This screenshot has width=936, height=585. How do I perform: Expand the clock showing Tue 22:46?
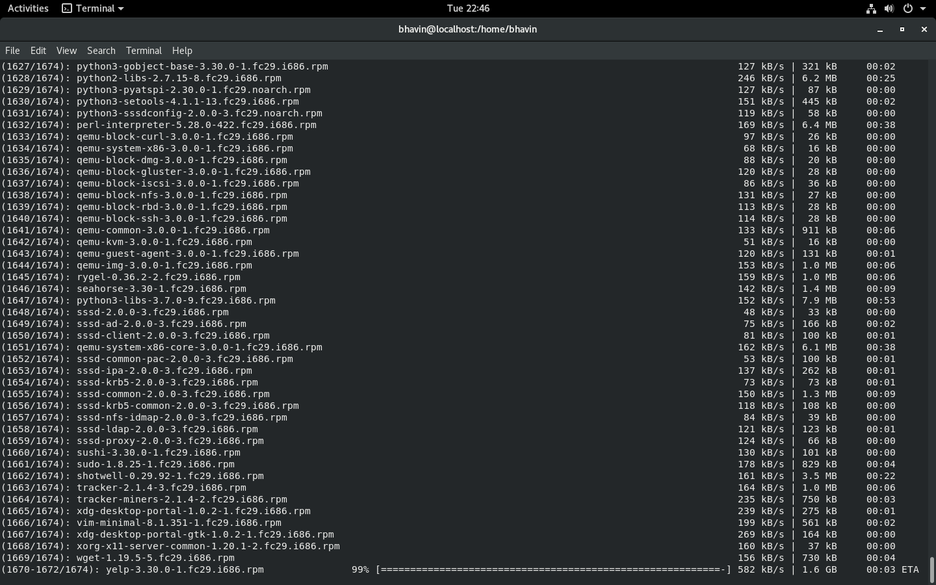[467, 8]
